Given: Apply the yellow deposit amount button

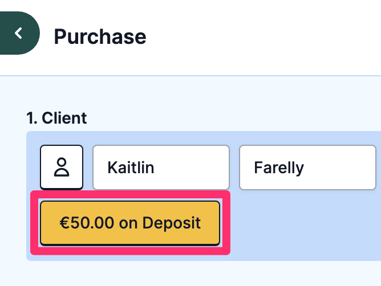Looking at the screenshot, I should [x=130, y=223].
